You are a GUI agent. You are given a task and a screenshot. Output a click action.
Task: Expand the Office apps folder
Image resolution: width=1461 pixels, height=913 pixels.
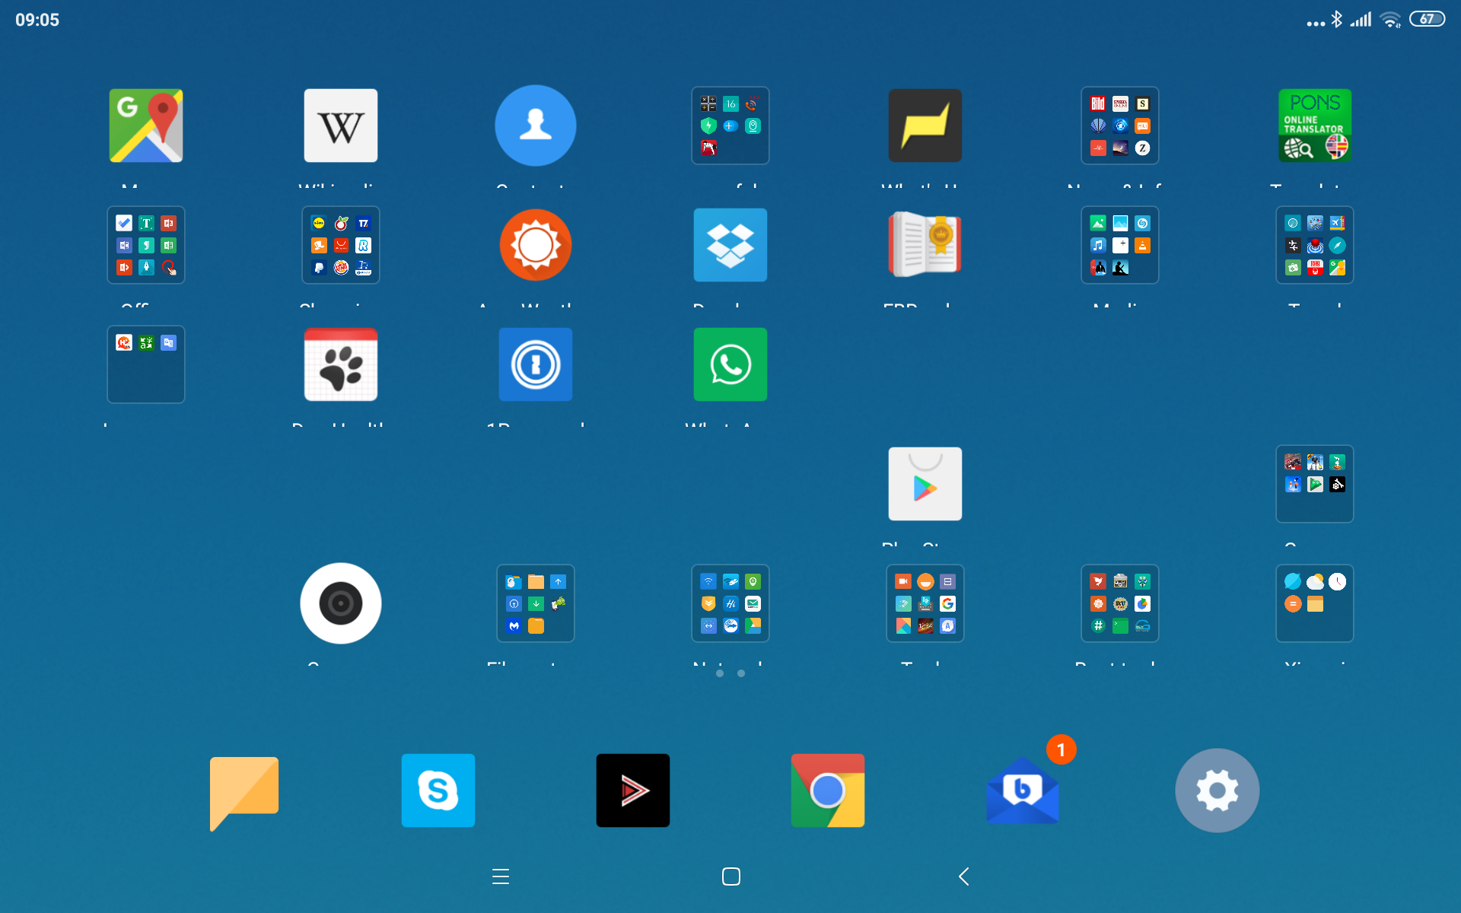coord(146,245)
